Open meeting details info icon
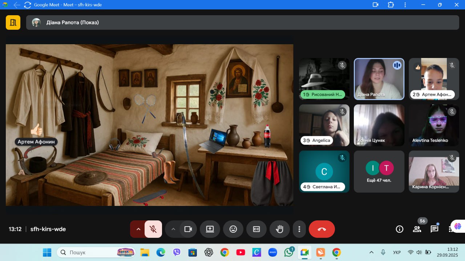The image size is (465, 261). [x=400, y=229]
